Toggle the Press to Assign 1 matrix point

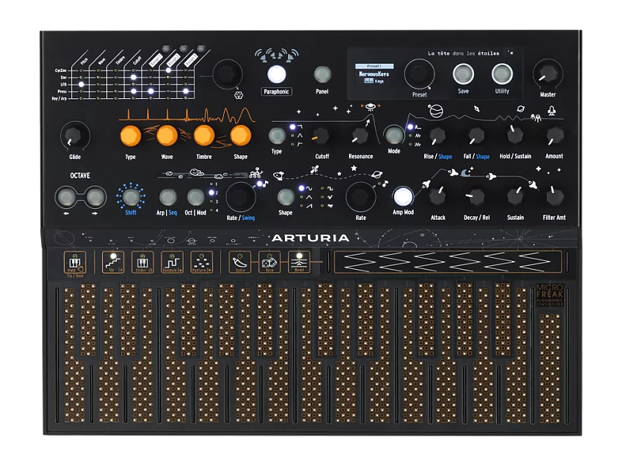pos(151,91)
